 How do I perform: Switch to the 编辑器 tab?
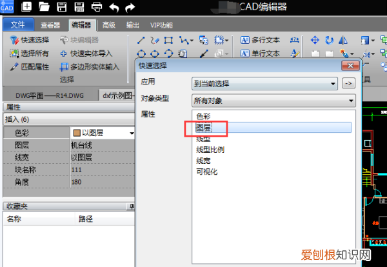(81, 25)
